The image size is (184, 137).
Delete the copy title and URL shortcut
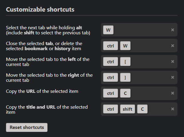(173, 109)
